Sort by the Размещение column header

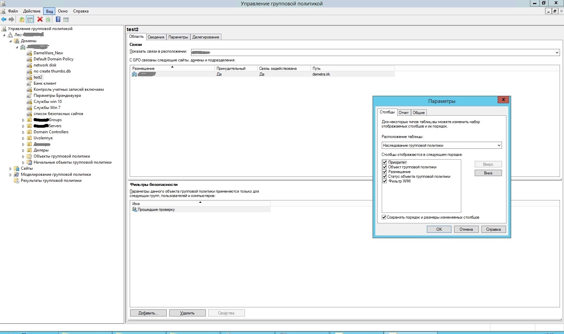pos(172,68)
